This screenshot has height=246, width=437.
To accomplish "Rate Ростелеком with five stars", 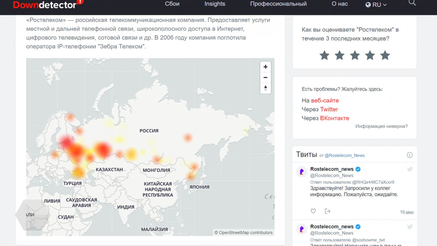I will (385, 55).
